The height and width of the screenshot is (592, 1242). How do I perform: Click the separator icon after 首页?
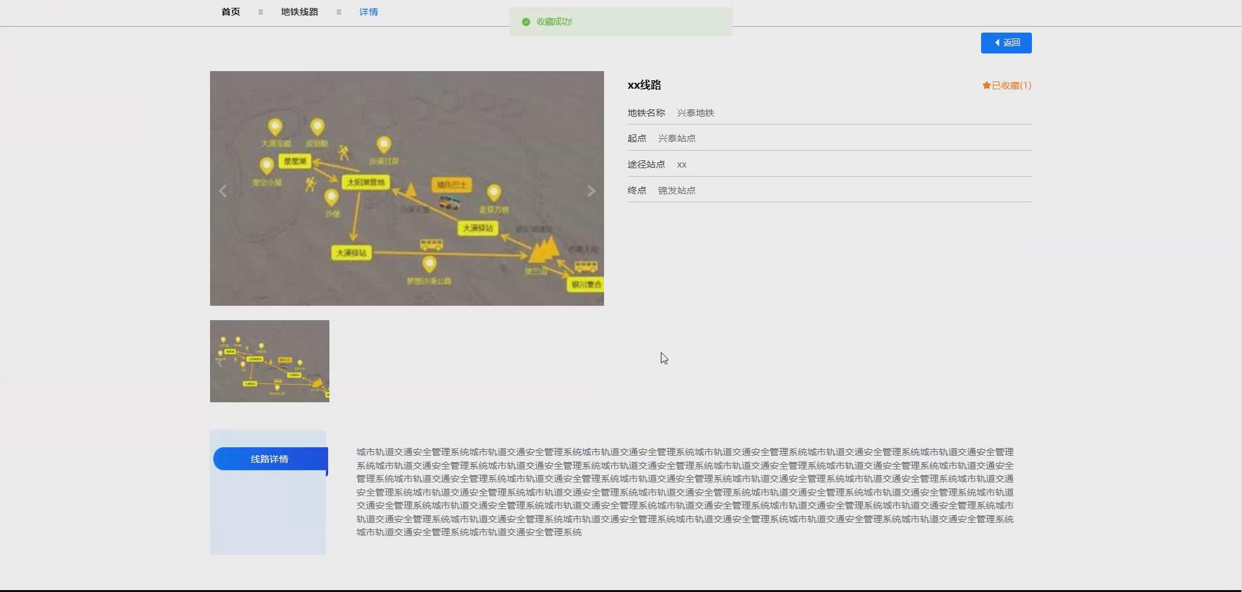(260, 12)
